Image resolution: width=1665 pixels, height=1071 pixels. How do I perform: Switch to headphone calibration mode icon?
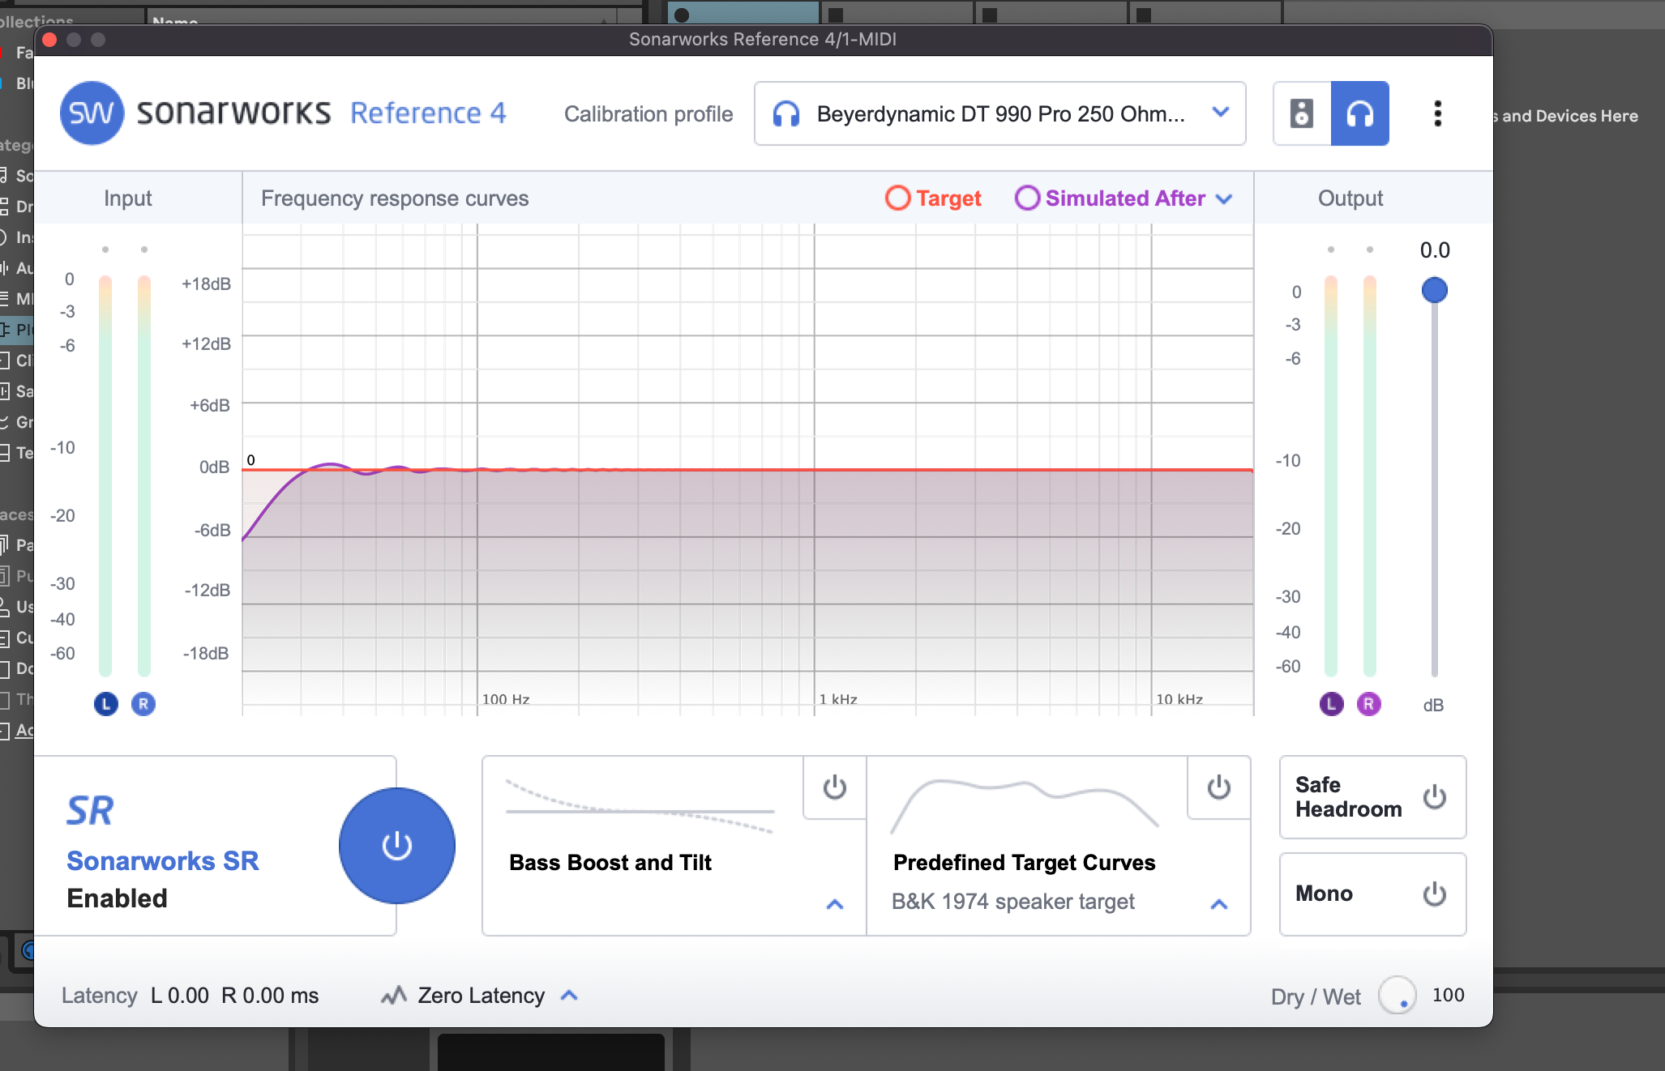tap(1359, 113)
